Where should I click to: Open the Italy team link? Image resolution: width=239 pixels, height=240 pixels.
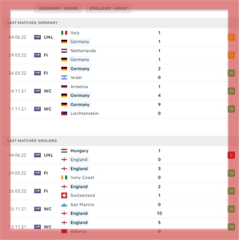(x=75, y=33)
